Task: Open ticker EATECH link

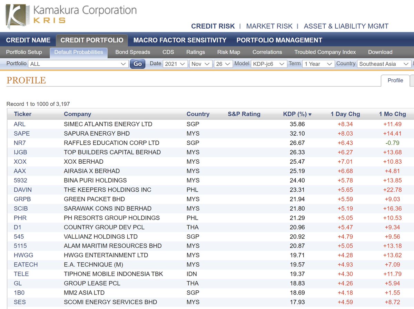Action: (26, 264)
